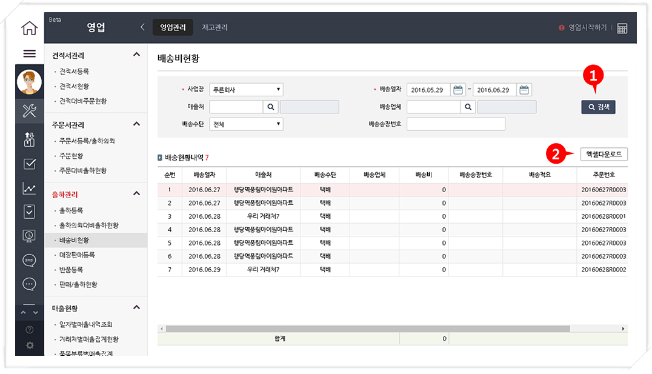Open the checkmark task sidebar icon
The width and height of the screenshot is (652, 374).
coord(29,164)
